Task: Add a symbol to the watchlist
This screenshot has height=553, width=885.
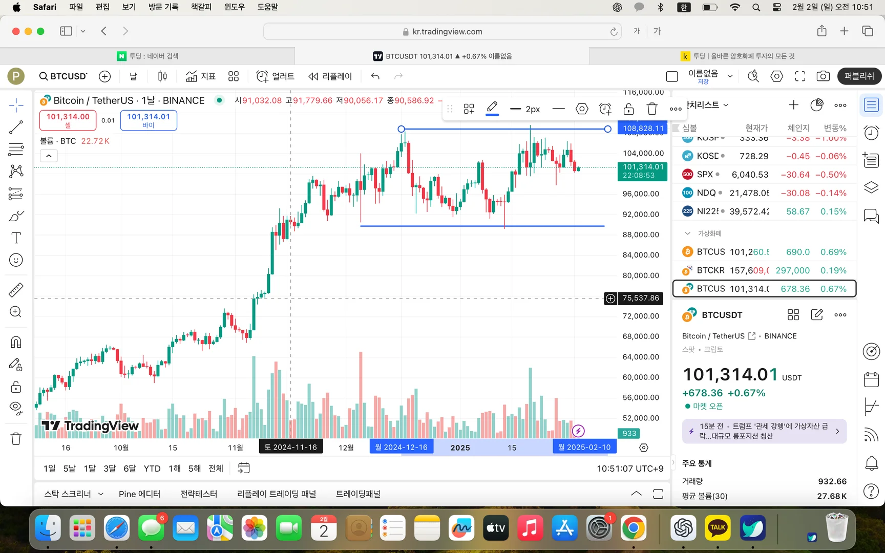Action: pos(793,105)
